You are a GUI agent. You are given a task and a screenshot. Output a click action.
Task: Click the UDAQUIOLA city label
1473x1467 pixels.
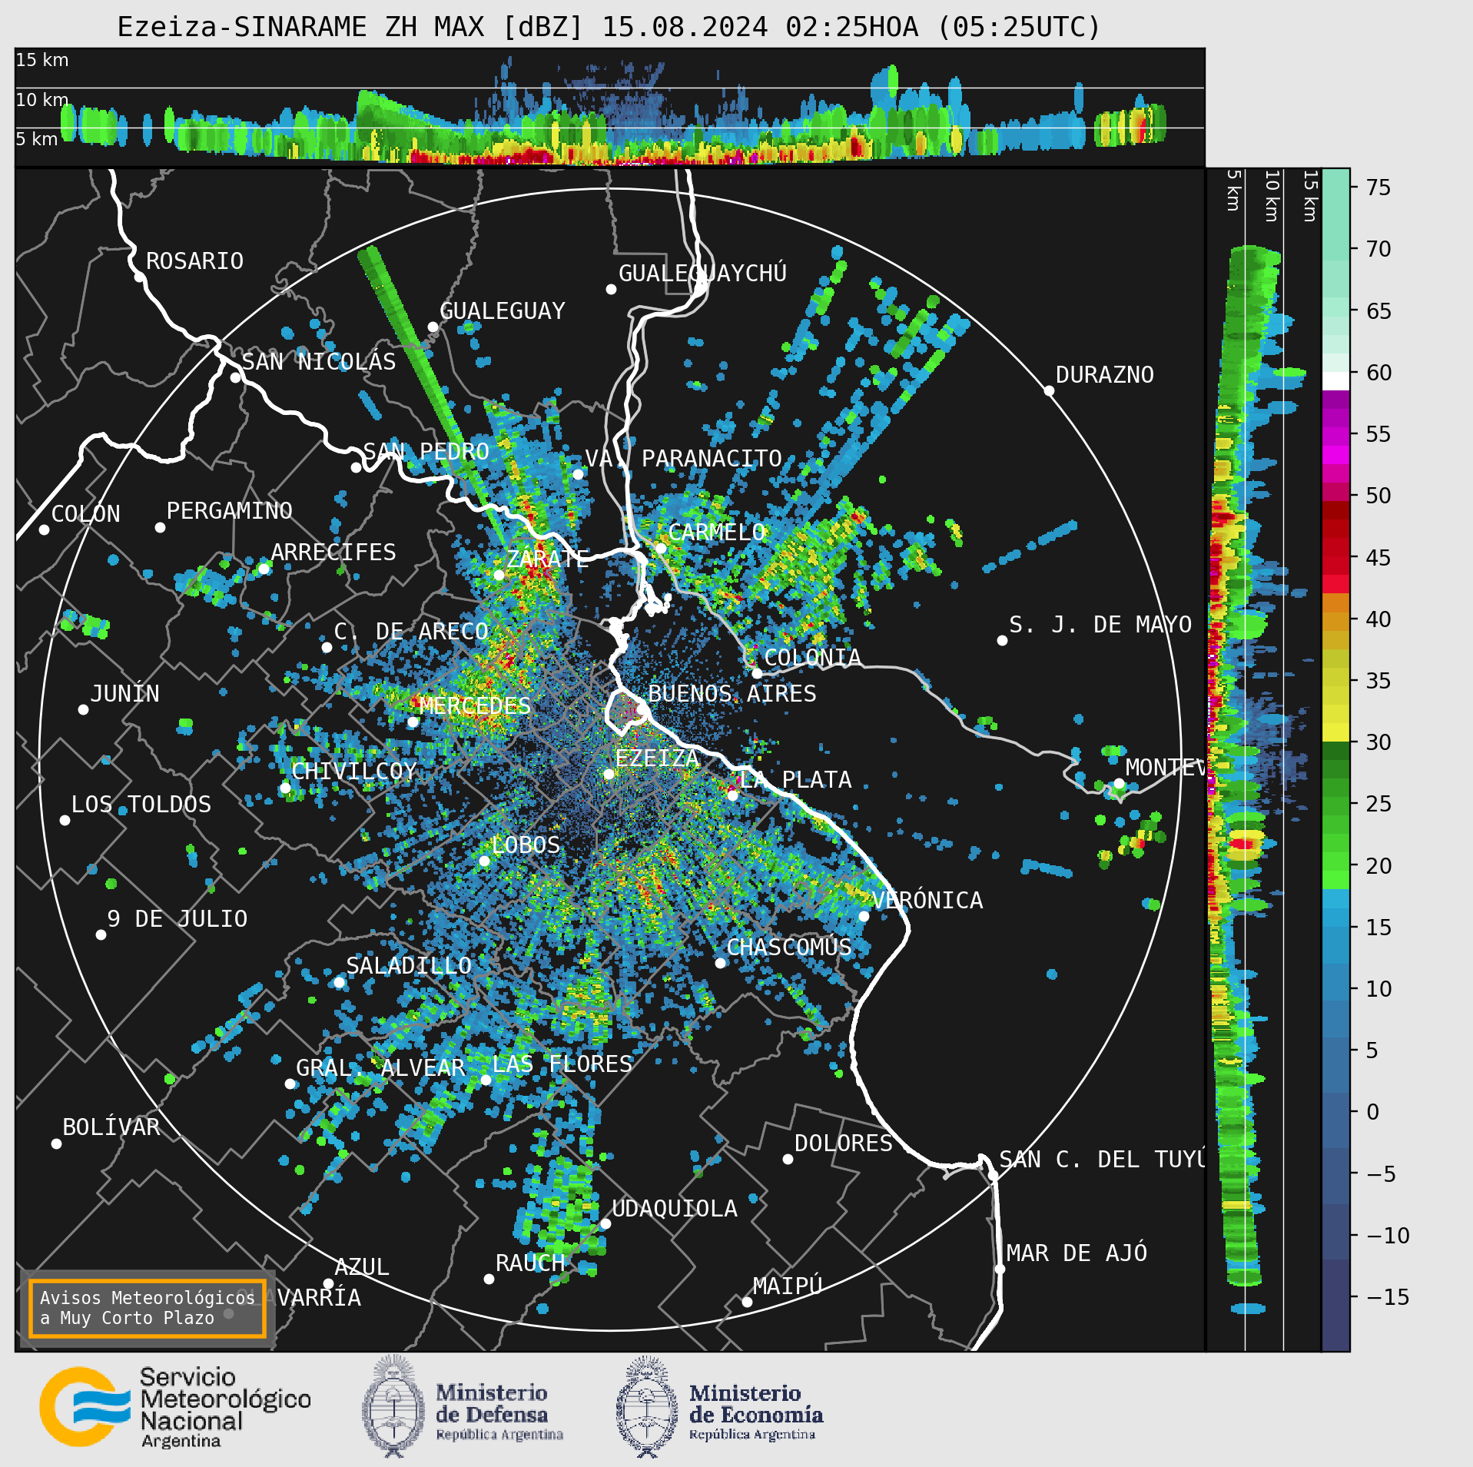675,1209
